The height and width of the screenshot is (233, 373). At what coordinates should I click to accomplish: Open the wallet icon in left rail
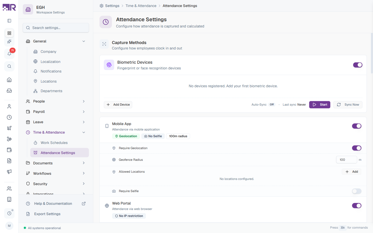pyautogui.click(x=9, y=150)
